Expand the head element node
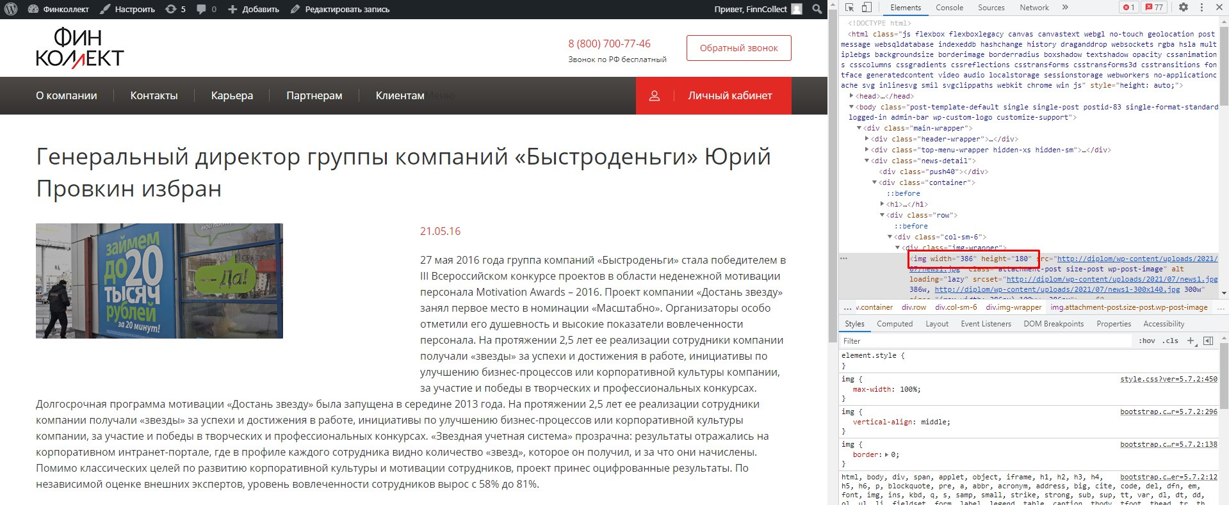 (852, 96)
